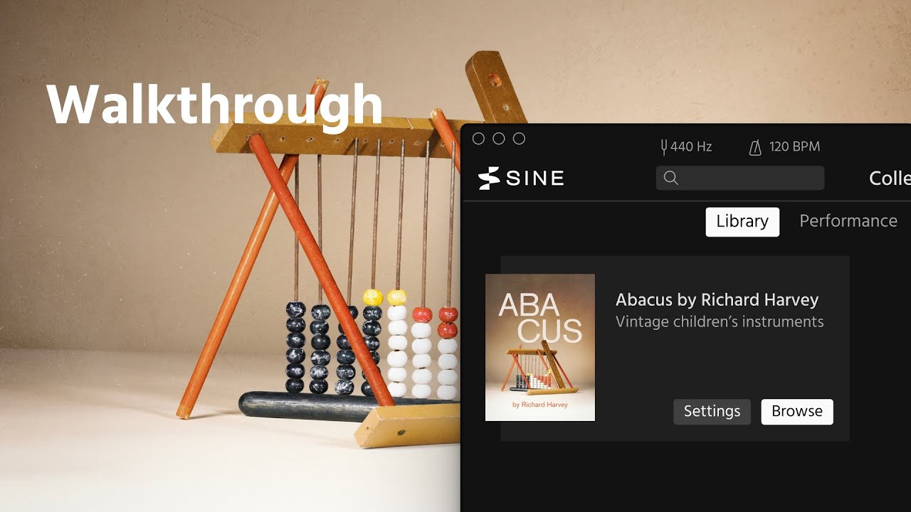
Task: Click the SINE logo symbol
Action: click(489, 178)
